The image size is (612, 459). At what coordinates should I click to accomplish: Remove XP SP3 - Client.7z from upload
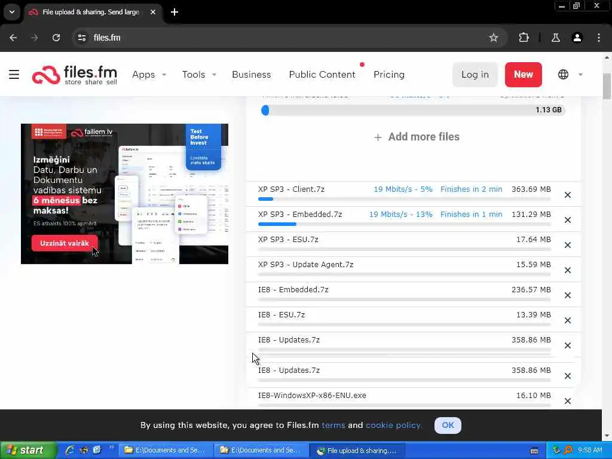568,195
